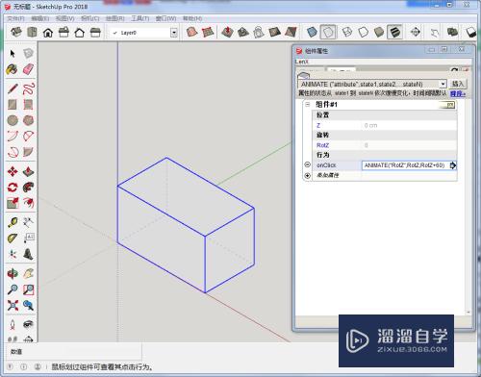The width and height of the screenshot is (481, 377).
Task: Click the Insert button beside function list
Action: (x=458, y=84)
